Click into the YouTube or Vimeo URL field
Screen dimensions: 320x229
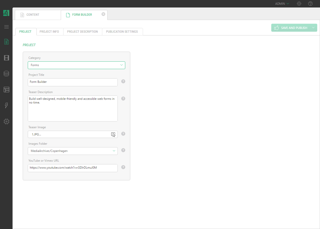72,168
